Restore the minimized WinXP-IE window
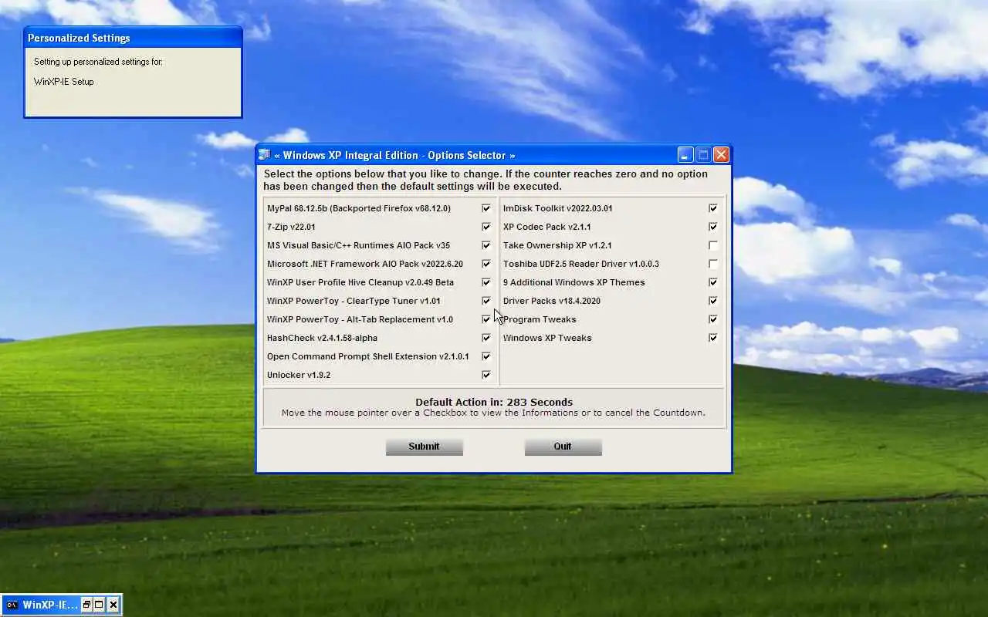This screenshot has width=988, height=617. tap(86, 605)
